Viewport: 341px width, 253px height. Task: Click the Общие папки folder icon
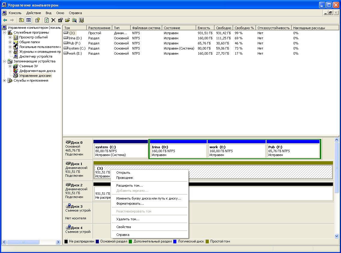[16, 42]
